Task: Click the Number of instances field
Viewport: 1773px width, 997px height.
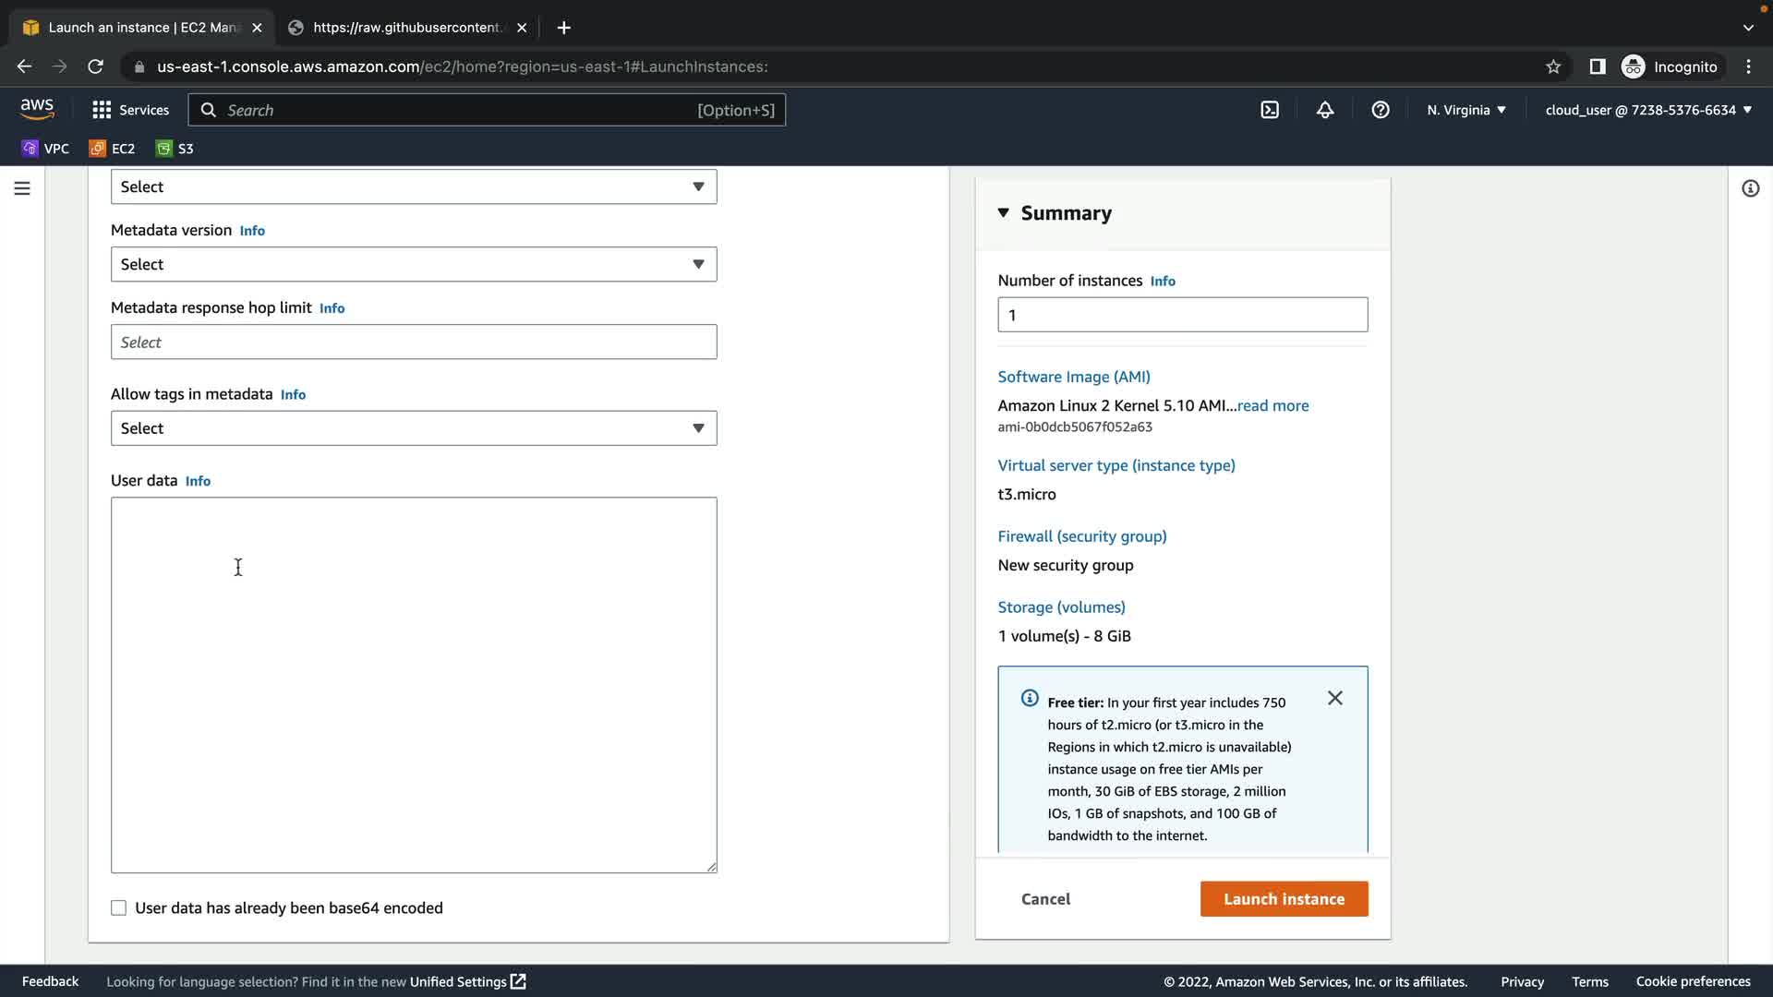Action: pyautogui.click(x=1182, y=315)
